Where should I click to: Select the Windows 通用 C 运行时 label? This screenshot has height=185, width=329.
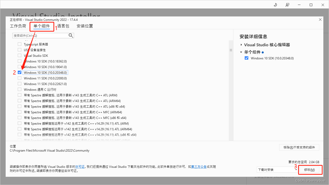[40, 89]
